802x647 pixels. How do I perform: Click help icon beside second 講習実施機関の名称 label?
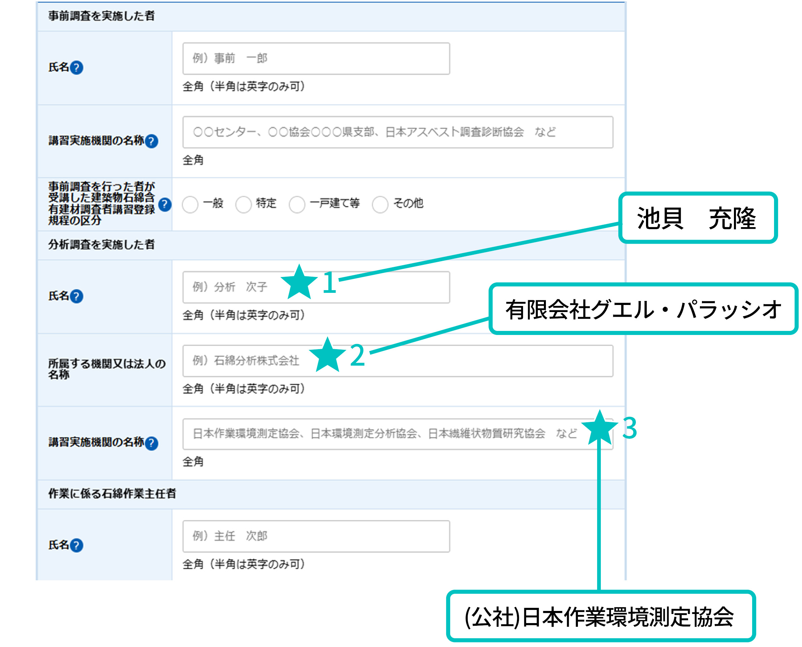pyautogui.click(x=151, y=443)
